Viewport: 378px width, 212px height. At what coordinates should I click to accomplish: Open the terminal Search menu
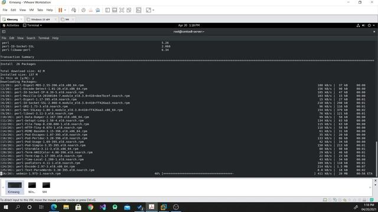(31, 38)
